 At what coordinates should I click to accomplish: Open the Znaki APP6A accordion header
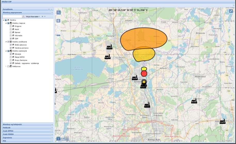click(x=28, y=131)
